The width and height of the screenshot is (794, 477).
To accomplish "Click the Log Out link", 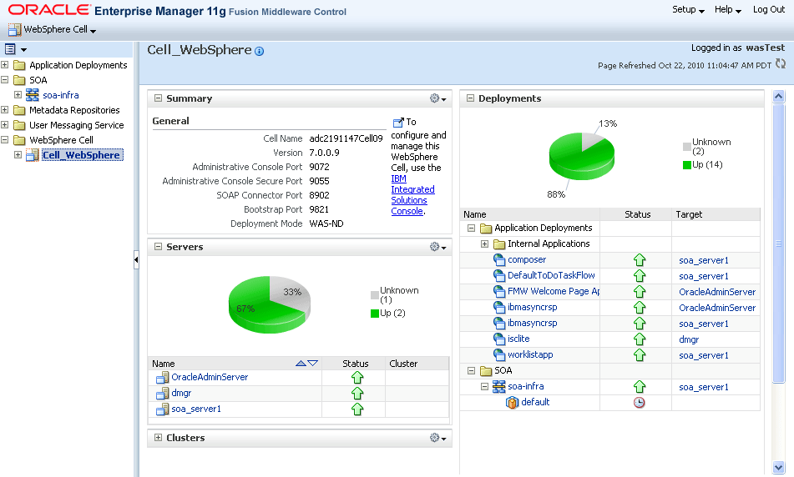I will pos(768,10).
